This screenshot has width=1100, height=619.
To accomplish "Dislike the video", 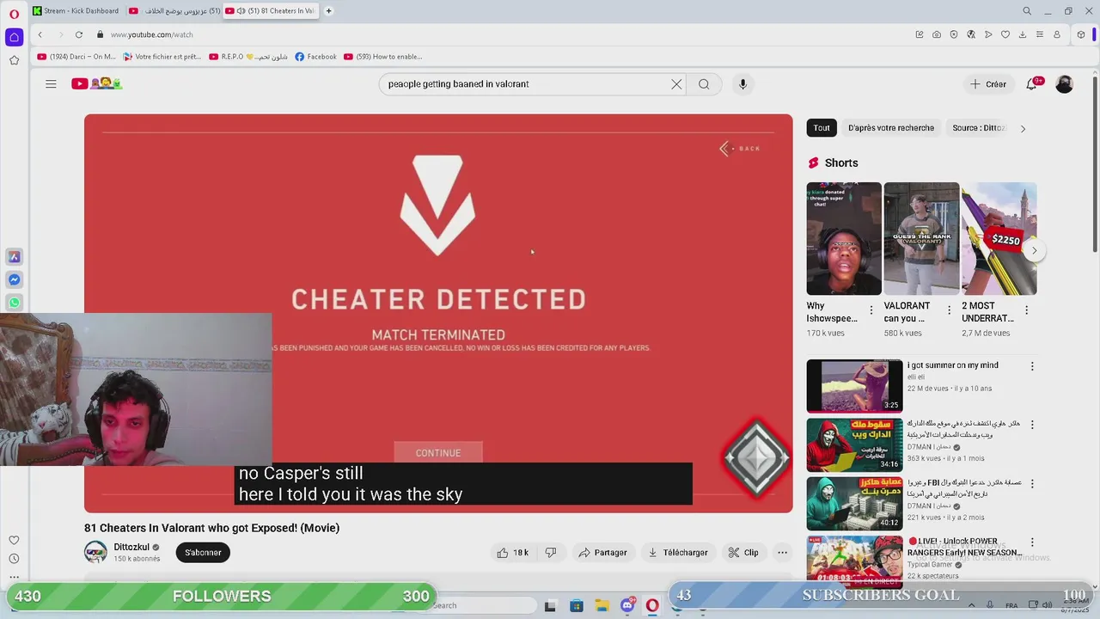I will coord(551,553).
